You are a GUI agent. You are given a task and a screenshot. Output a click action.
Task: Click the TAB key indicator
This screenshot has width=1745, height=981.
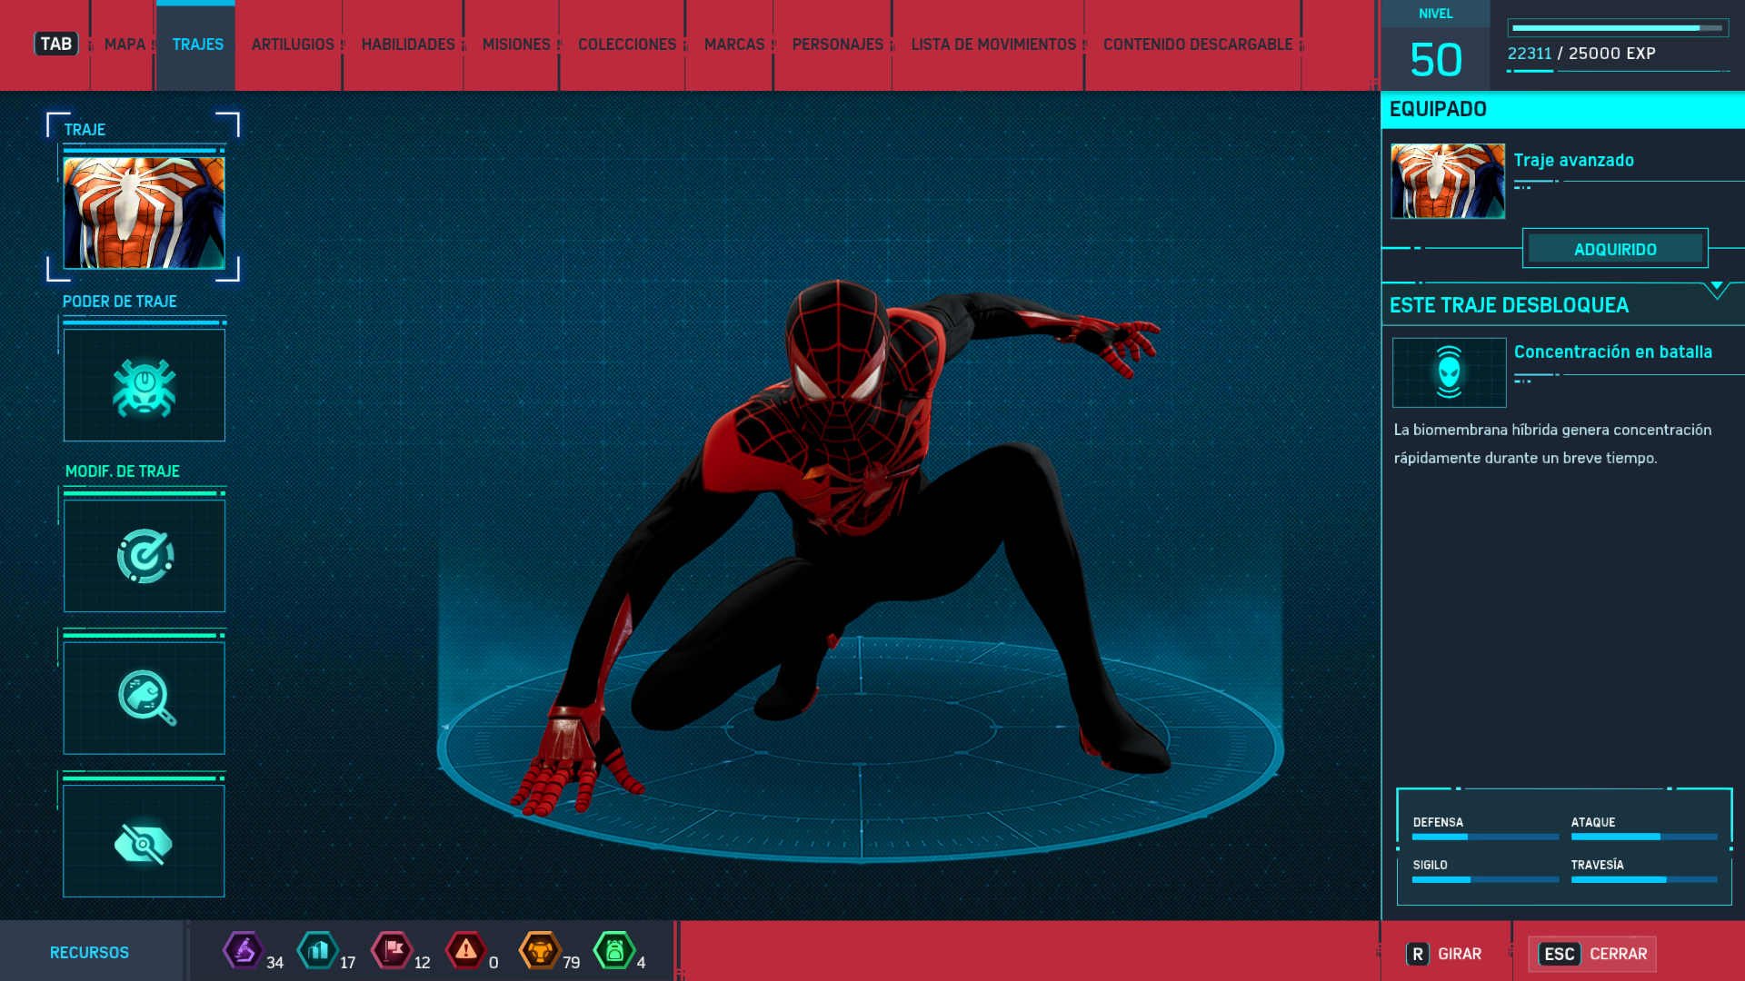tap(56, 44)
